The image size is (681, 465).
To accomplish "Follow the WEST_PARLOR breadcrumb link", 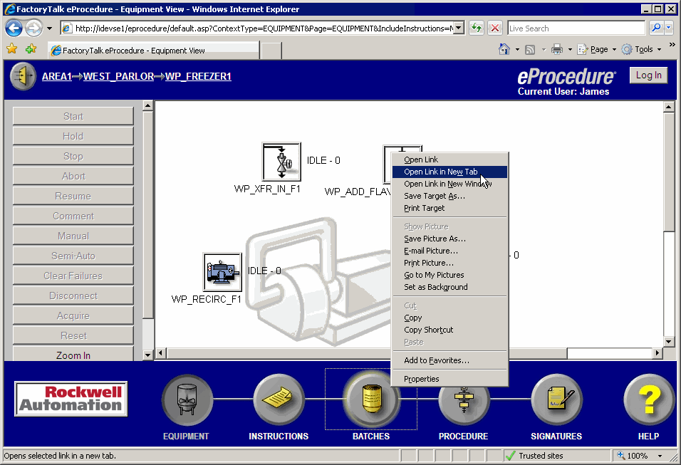I will 118,76.
